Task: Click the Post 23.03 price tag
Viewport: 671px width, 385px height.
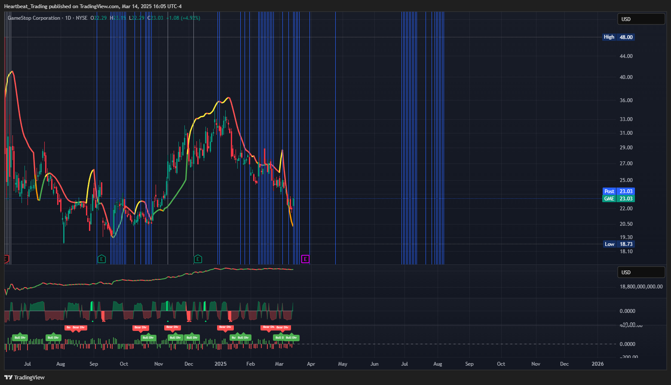Action: (619, 191)
